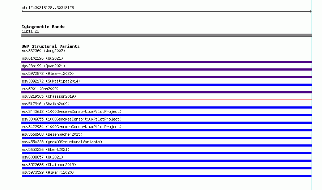This screenshot has height=190, width=322.
Task: Open variant esv3443612 (1000GenomesConsortiumPilotProject)
Action: click(x=72, y=111)
